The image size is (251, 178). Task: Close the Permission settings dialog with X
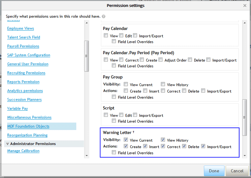[x=245, y=6]
